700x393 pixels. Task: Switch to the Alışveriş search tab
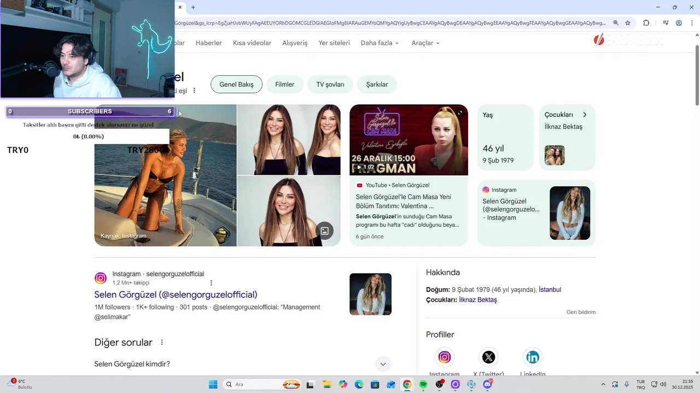click(x=295, y=43)
